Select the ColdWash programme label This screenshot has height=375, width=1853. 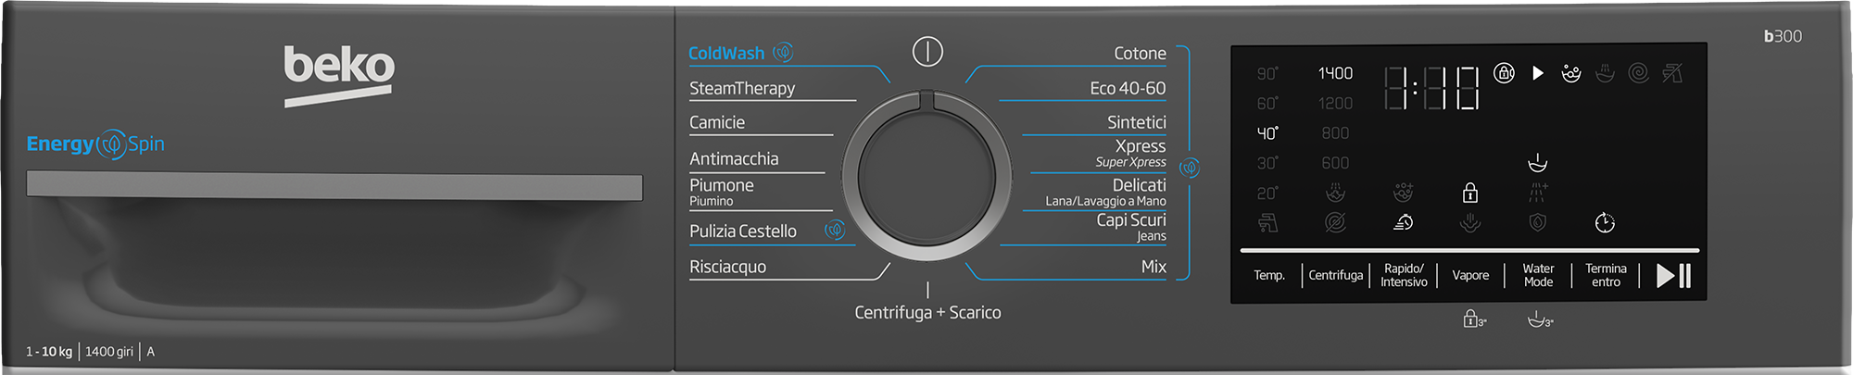[x=726, y=53]
